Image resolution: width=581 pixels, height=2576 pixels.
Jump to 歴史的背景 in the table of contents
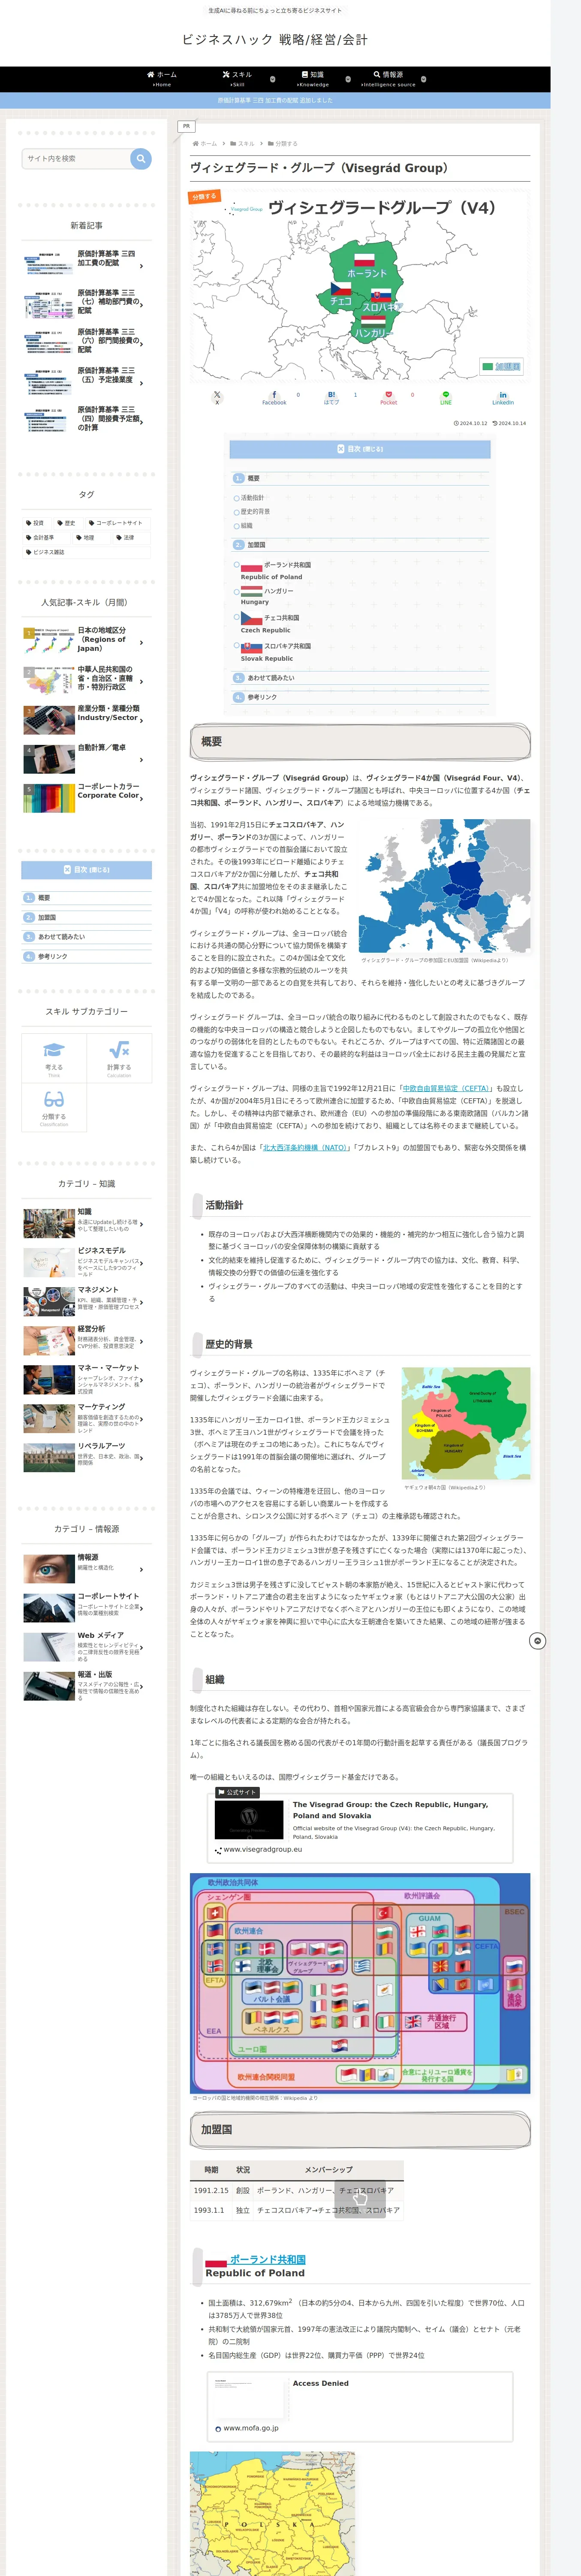[x=255, y=512]
